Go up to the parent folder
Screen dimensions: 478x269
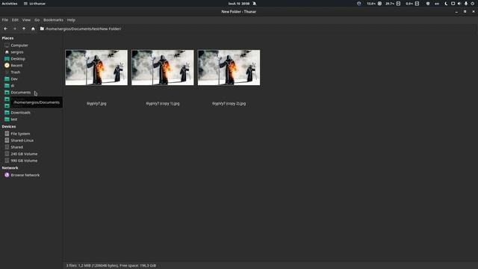[x=24, y=28]
